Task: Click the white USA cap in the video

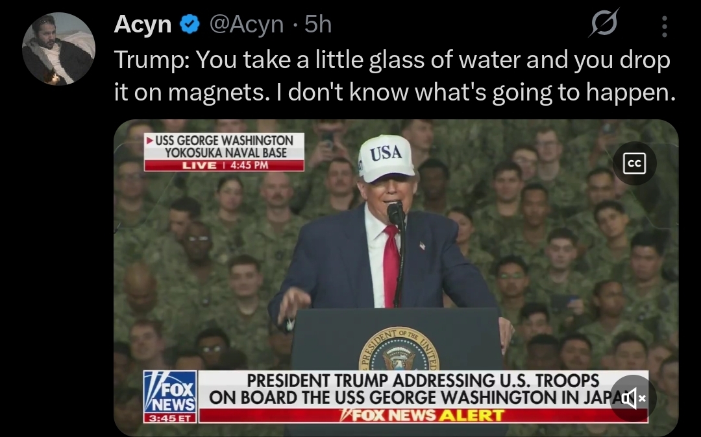Action: click(x=386, y=158)
